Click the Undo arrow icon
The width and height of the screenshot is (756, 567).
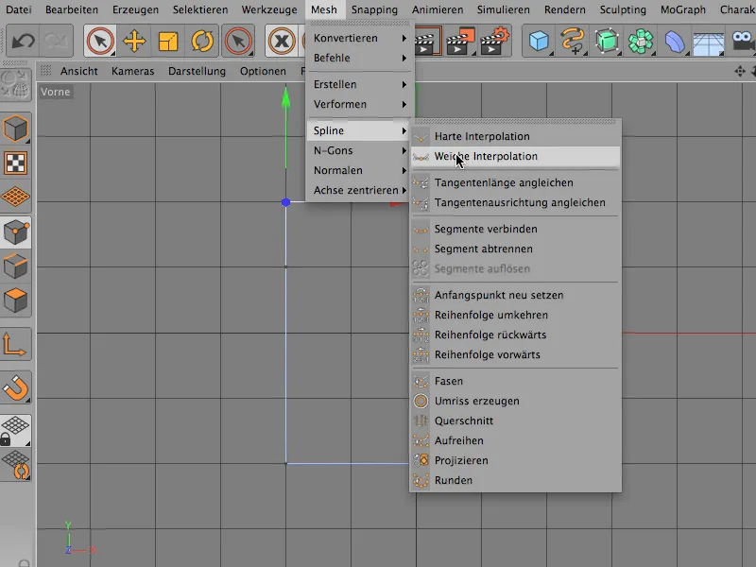23,42
